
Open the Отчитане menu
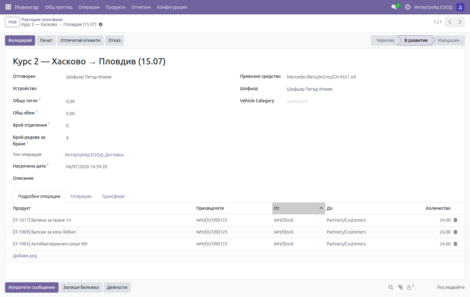tap(141, 7)
